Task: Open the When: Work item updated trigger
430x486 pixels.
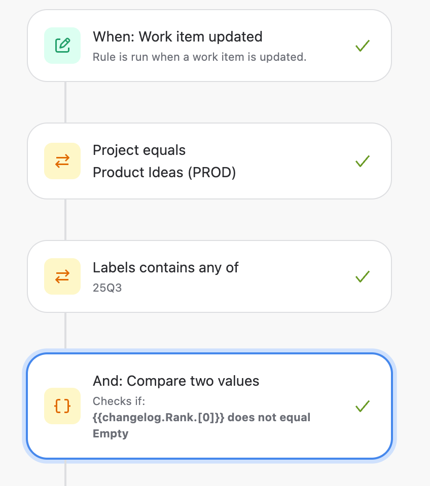Action: tap(209, 46)
